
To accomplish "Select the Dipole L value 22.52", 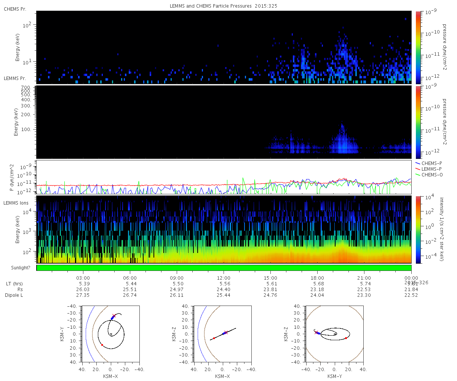I will (x=411, y=295).
